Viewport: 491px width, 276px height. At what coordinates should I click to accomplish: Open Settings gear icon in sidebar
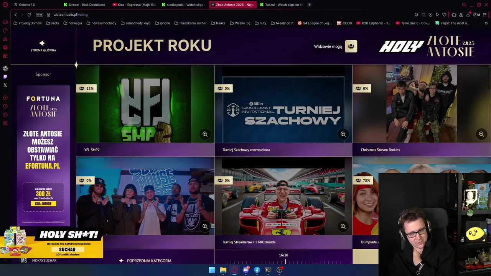[x=5, y=123]
